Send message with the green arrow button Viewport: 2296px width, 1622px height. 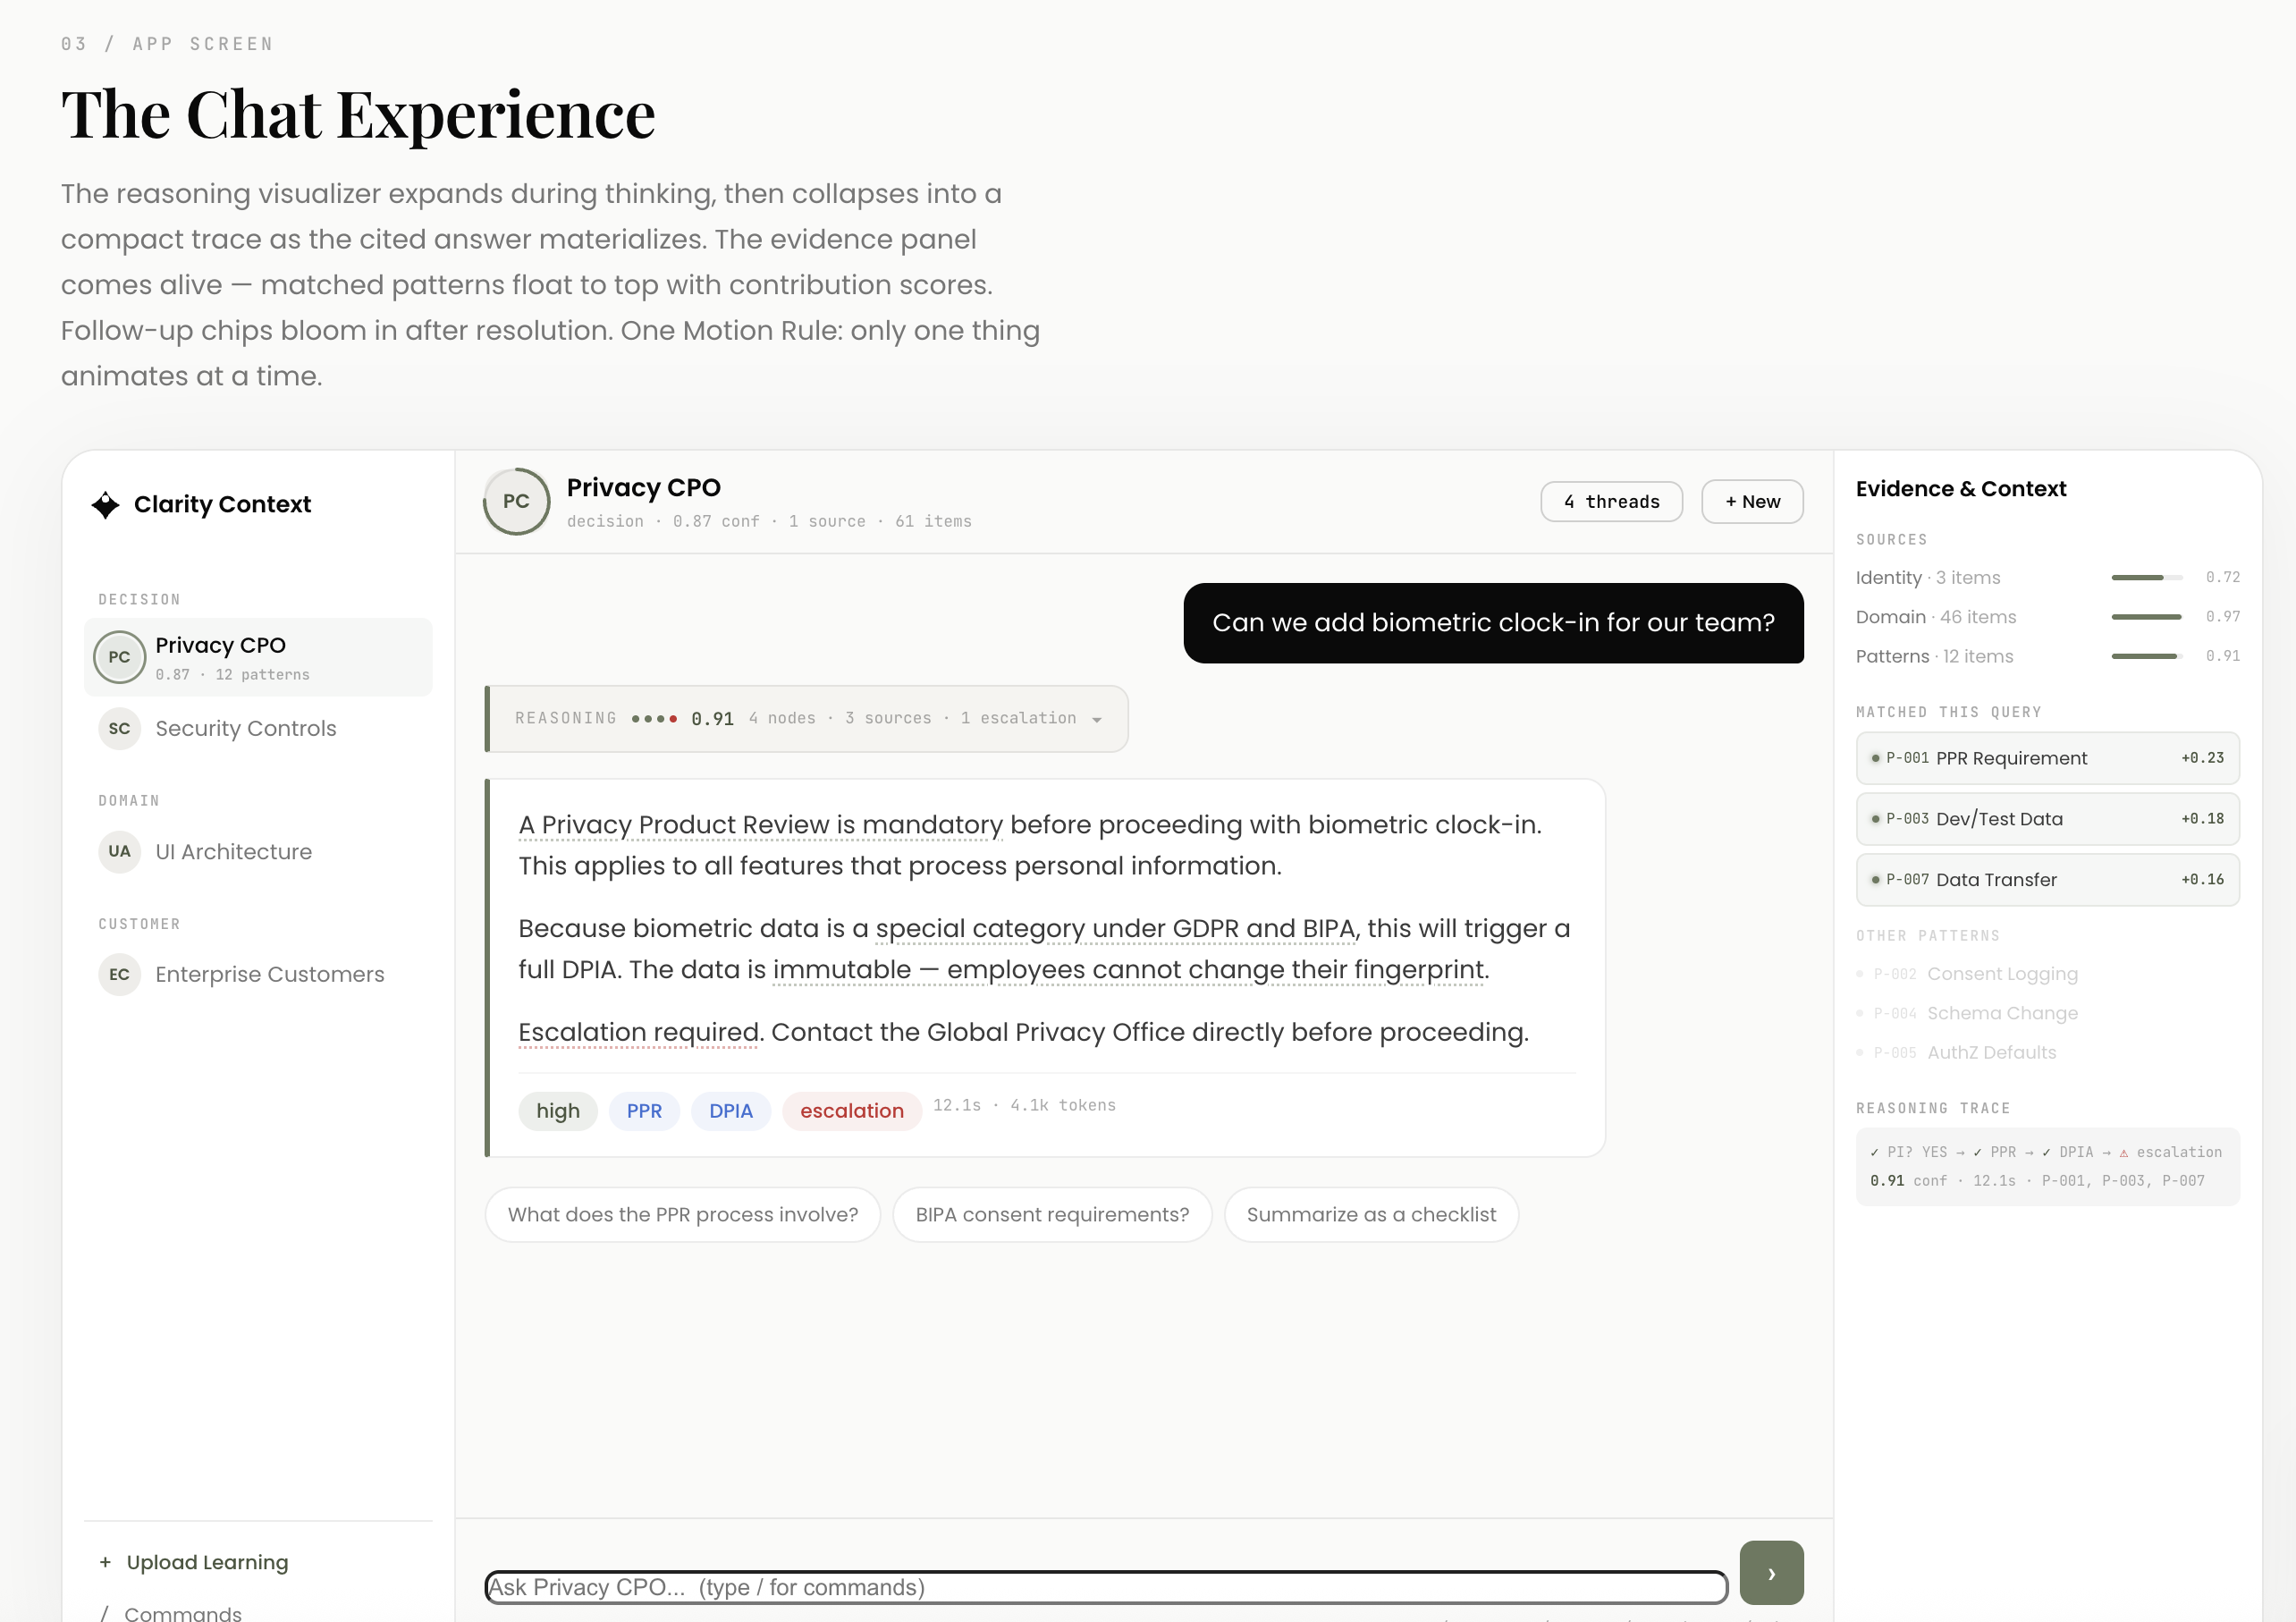pos(1771,1573)
